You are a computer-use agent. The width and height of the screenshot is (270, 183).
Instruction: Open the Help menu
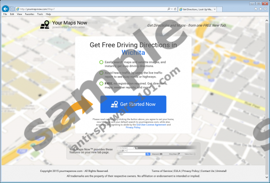(48, 14)
